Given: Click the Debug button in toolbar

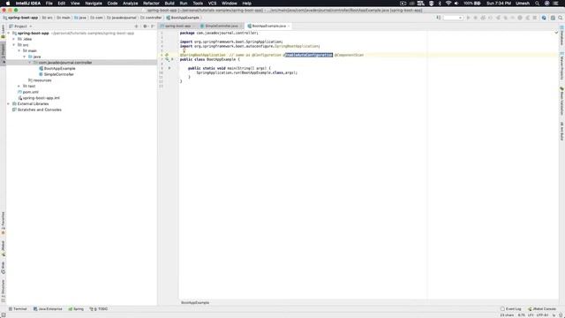Looking at the screenshot, I should coord(475,18).
